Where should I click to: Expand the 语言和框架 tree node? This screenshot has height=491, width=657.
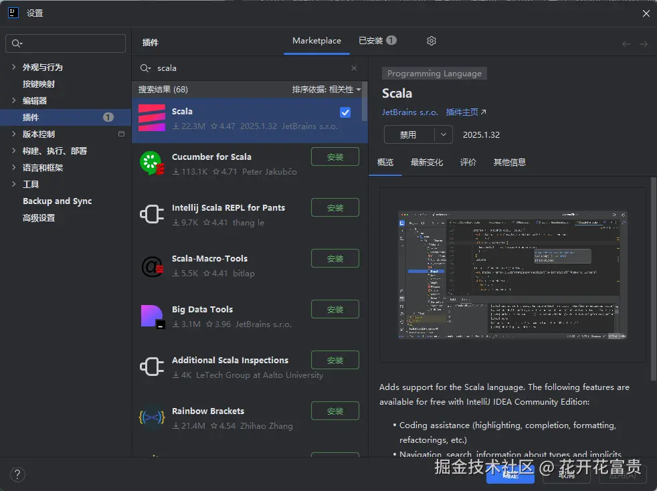(x=14, y=168)
